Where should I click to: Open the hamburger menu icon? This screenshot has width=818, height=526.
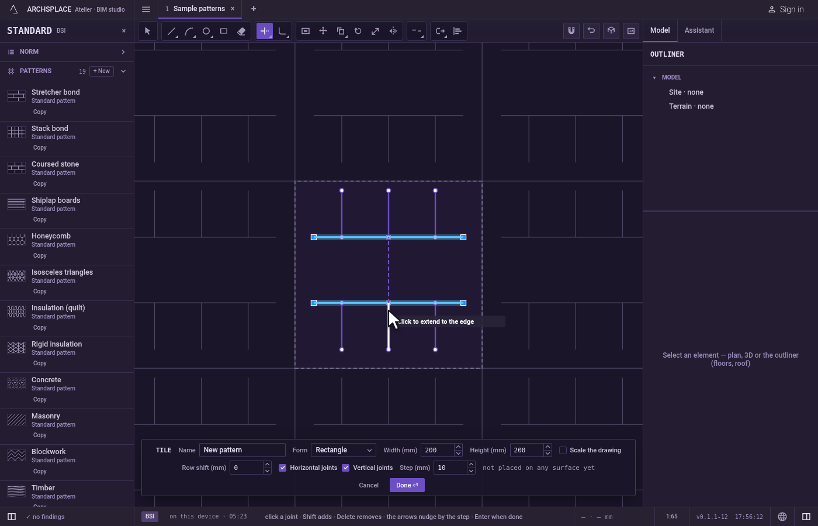146,9
